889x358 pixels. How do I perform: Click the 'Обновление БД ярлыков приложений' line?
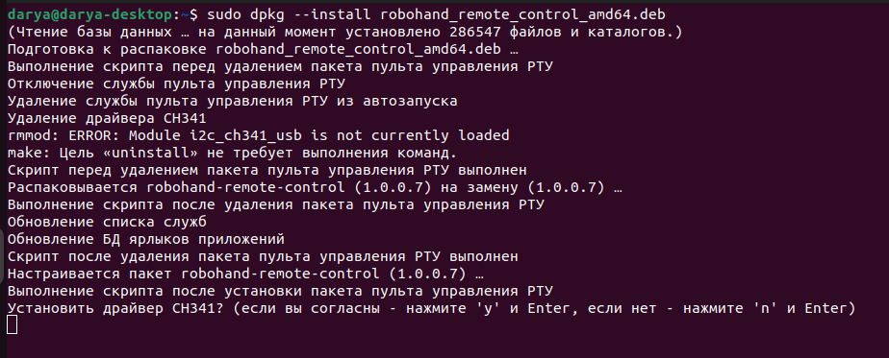pos(145,239)
